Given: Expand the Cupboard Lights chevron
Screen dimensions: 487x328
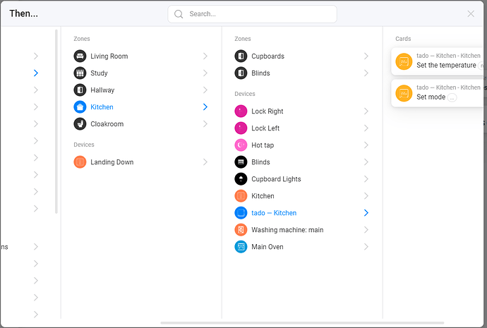Looking at the screenshot, I should coord(366,179).
